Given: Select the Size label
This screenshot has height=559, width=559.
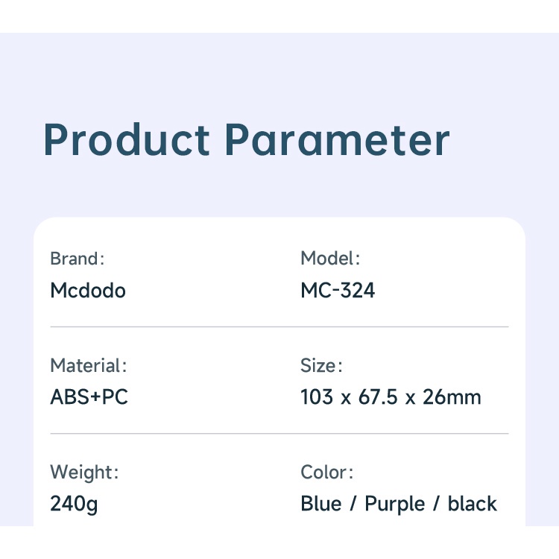Looking at the screenshot, I should pyautogui.click(x=321, y=365).
